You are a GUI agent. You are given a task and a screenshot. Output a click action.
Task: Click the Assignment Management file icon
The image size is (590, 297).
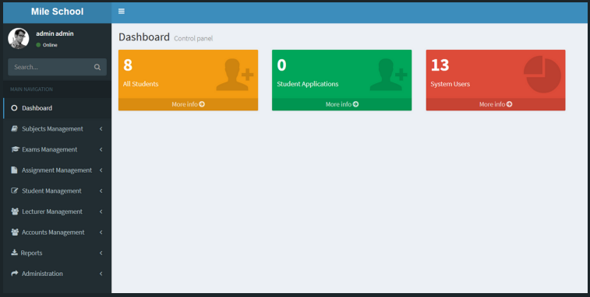pos(14,170)
